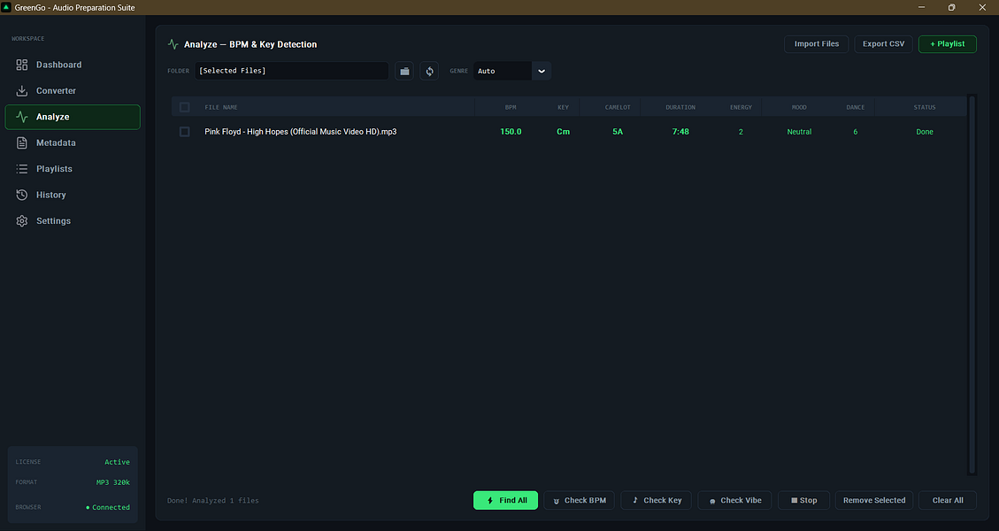Screen dimensions: 999x531
Task: Sort by the Duration column header
Action: point(680,107)
